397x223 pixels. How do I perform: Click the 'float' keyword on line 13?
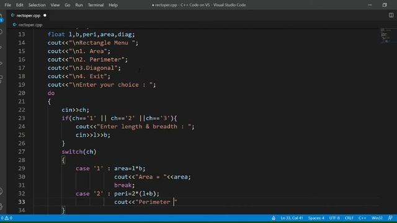coord(56,35)
